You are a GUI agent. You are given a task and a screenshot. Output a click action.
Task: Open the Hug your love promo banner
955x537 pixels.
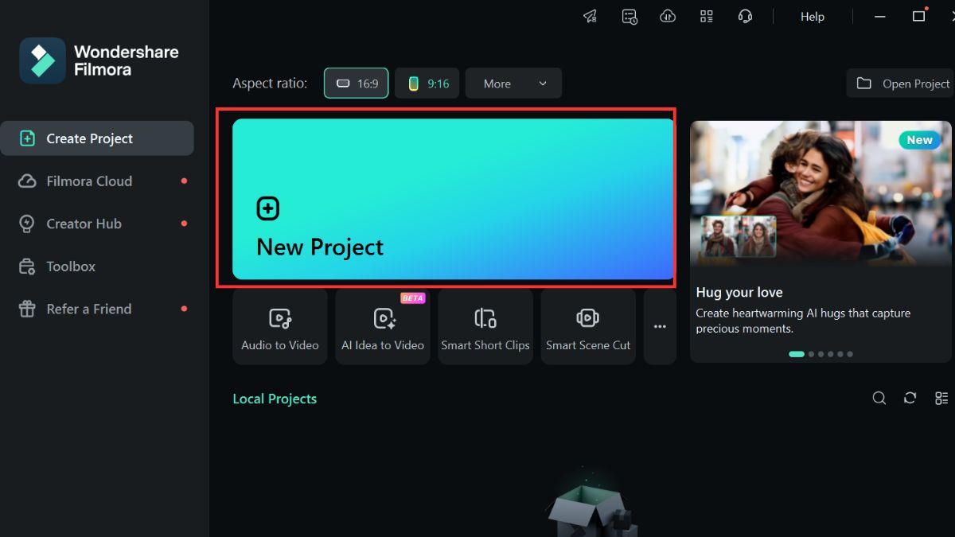coord(821,241)
